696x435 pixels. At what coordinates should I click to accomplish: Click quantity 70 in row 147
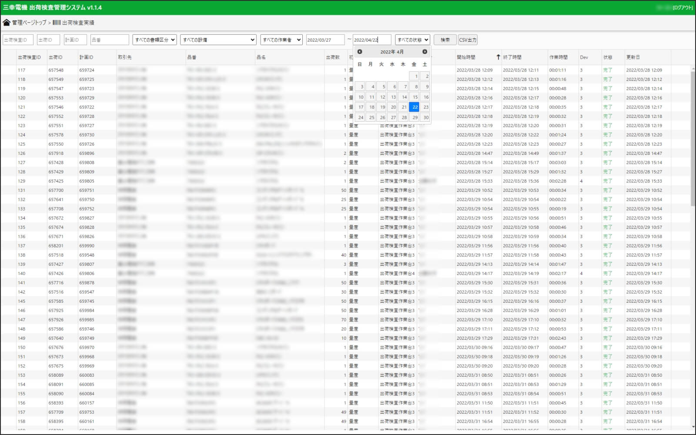(344, 320)
